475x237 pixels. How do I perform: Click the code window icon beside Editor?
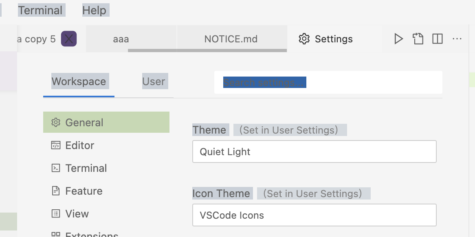[x=56, y=145]
